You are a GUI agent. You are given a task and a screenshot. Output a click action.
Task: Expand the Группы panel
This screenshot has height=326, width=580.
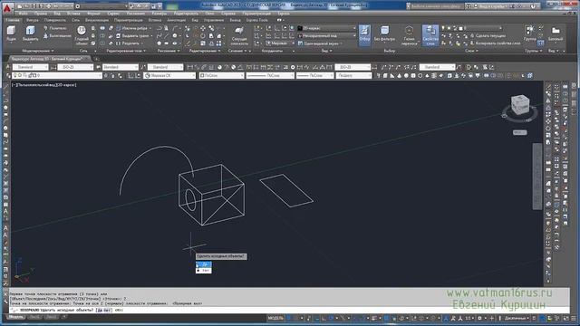pos(533,51)
